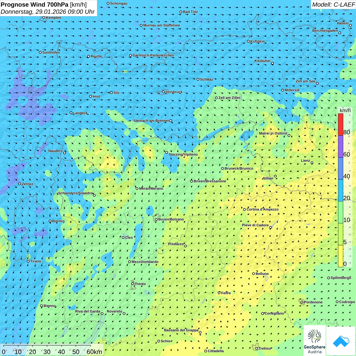Select the Sillian label

[x=268, y=178]
